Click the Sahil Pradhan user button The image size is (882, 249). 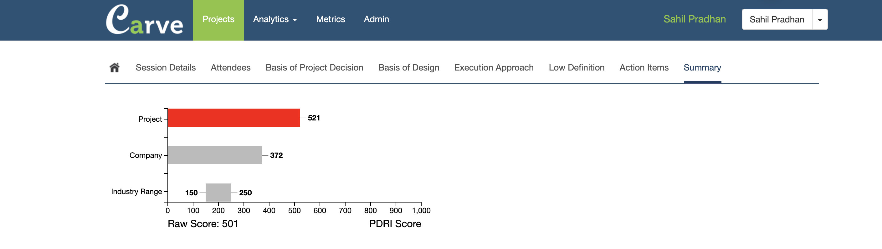coord(777,19)
